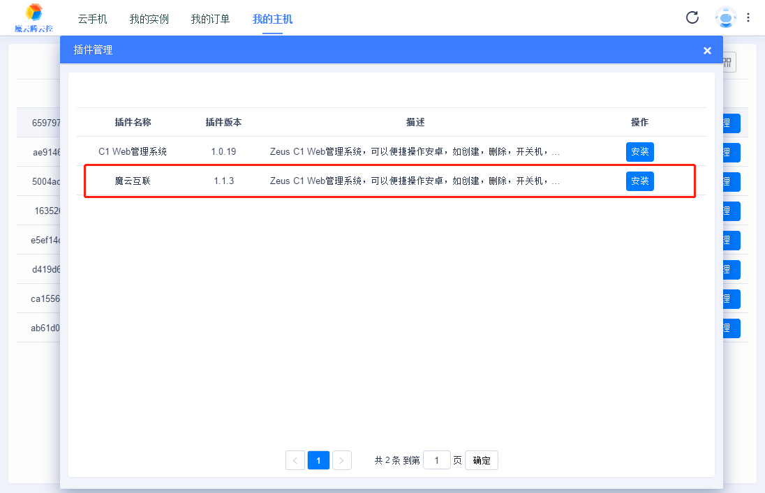Image resolution: width=765 pixels, height=493 pixels.
Task: Click the 我的主机 tab
Action: [272, 19]
